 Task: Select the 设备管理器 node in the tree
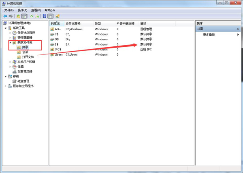[x=24, y=71]
